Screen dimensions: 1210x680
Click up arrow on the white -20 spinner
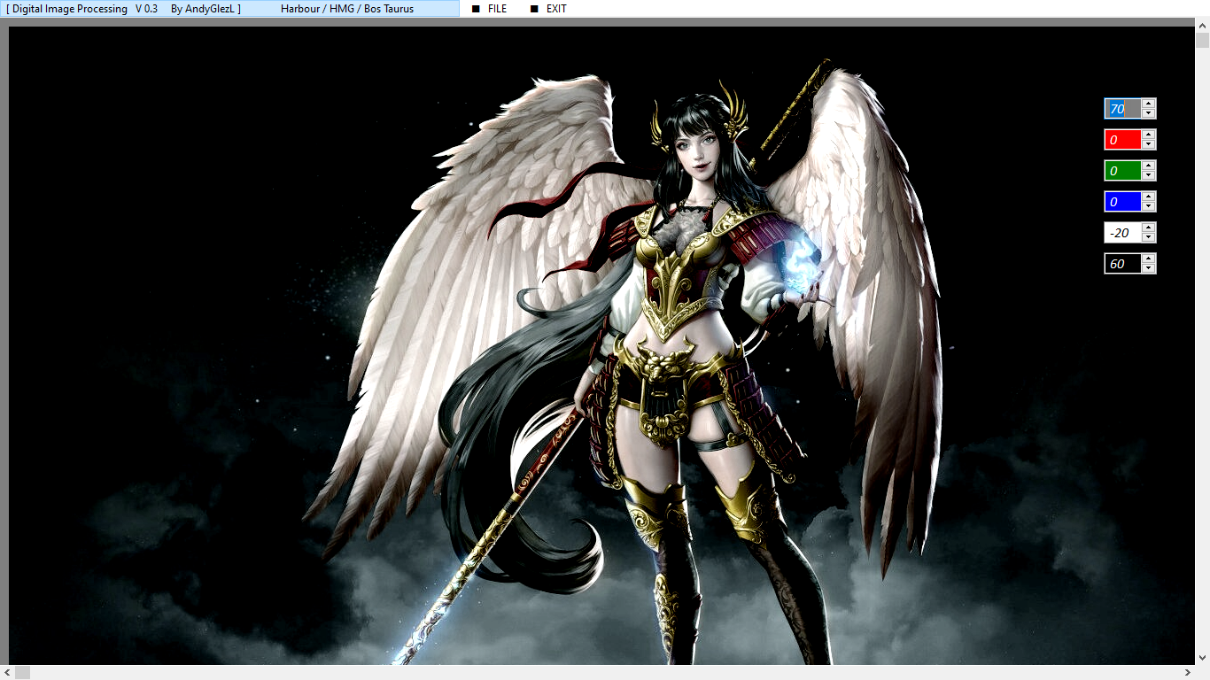(x=1149, y=228)
